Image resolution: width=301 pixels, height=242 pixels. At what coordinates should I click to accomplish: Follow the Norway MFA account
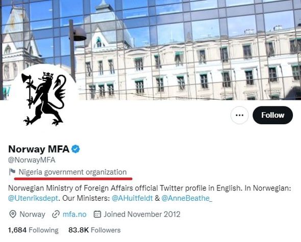click(272, 115)
